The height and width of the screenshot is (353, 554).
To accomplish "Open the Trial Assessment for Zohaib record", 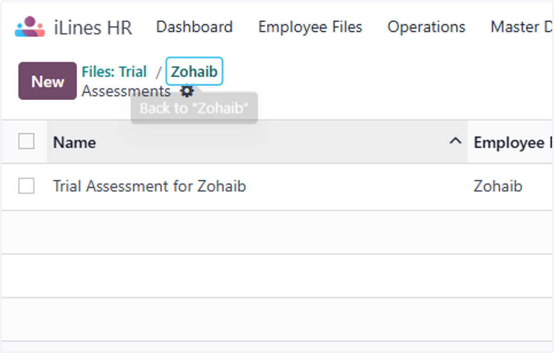I will pos(150,186).
